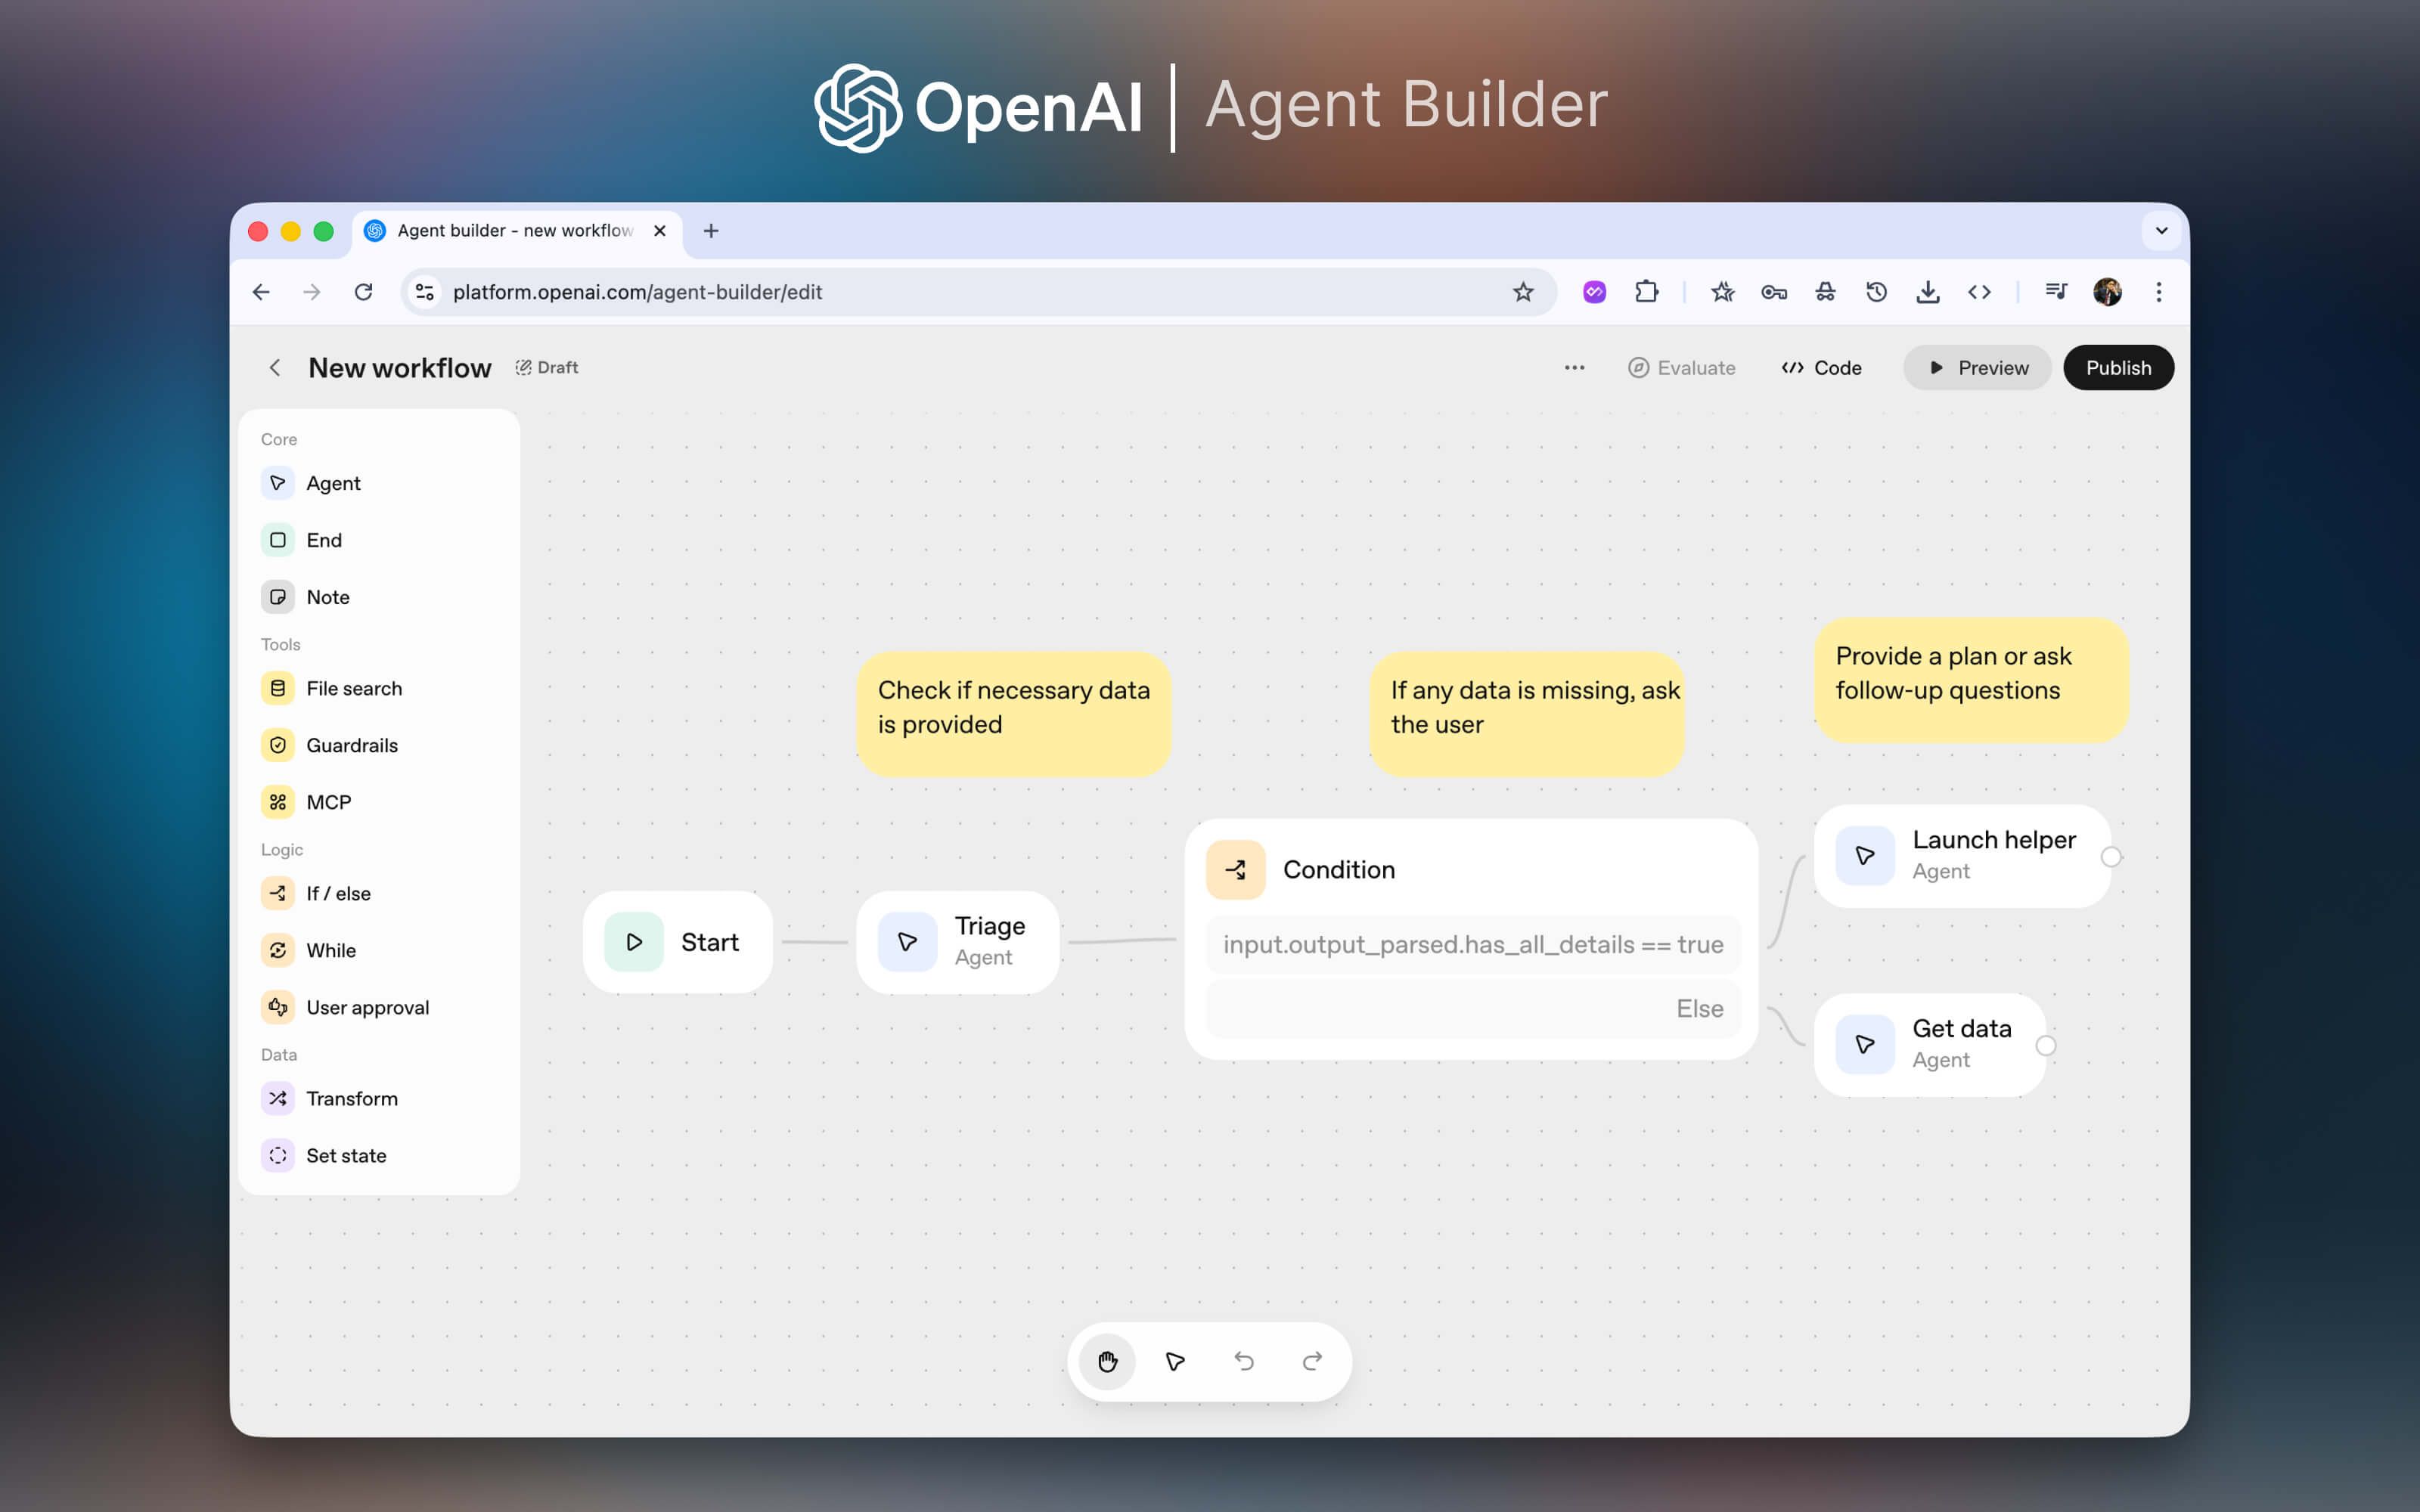Choose the User approval node
This screenshot has height=1512, width=2420.
[x=367, y=1007]
